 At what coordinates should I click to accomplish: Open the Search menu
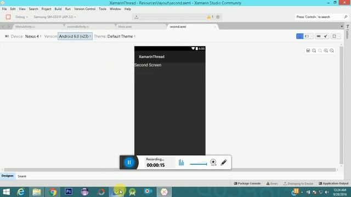33,9
